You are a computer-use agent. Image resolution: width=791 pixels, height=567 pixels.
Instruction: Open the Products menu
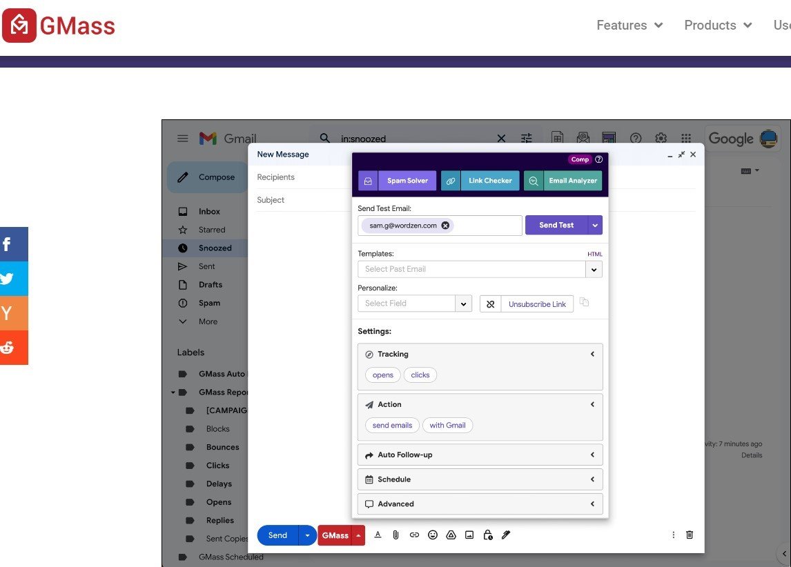pyautogui.click(x=718, y=26)
